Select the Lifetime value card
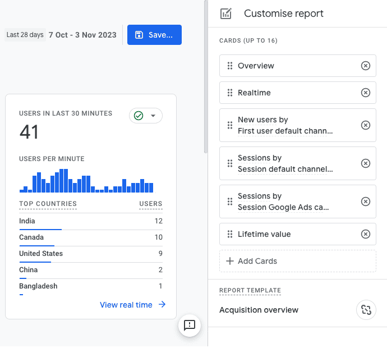The image size is (387, 348). (298, 234)
